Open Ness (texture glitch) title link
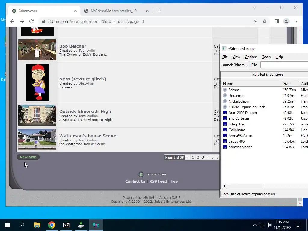The width and height of the screenshot is (308, 231). pyautogui.click(x=83, y=79)
